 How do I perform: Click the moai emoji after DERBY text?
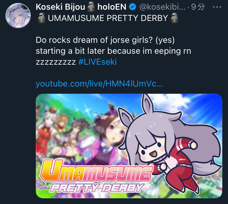tap(174, 18)
